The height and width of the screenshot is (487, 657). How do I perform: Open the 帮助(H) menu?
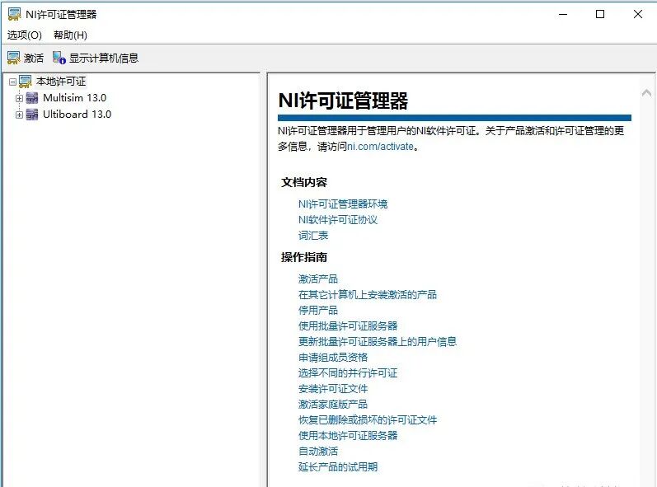coord(70,35)
